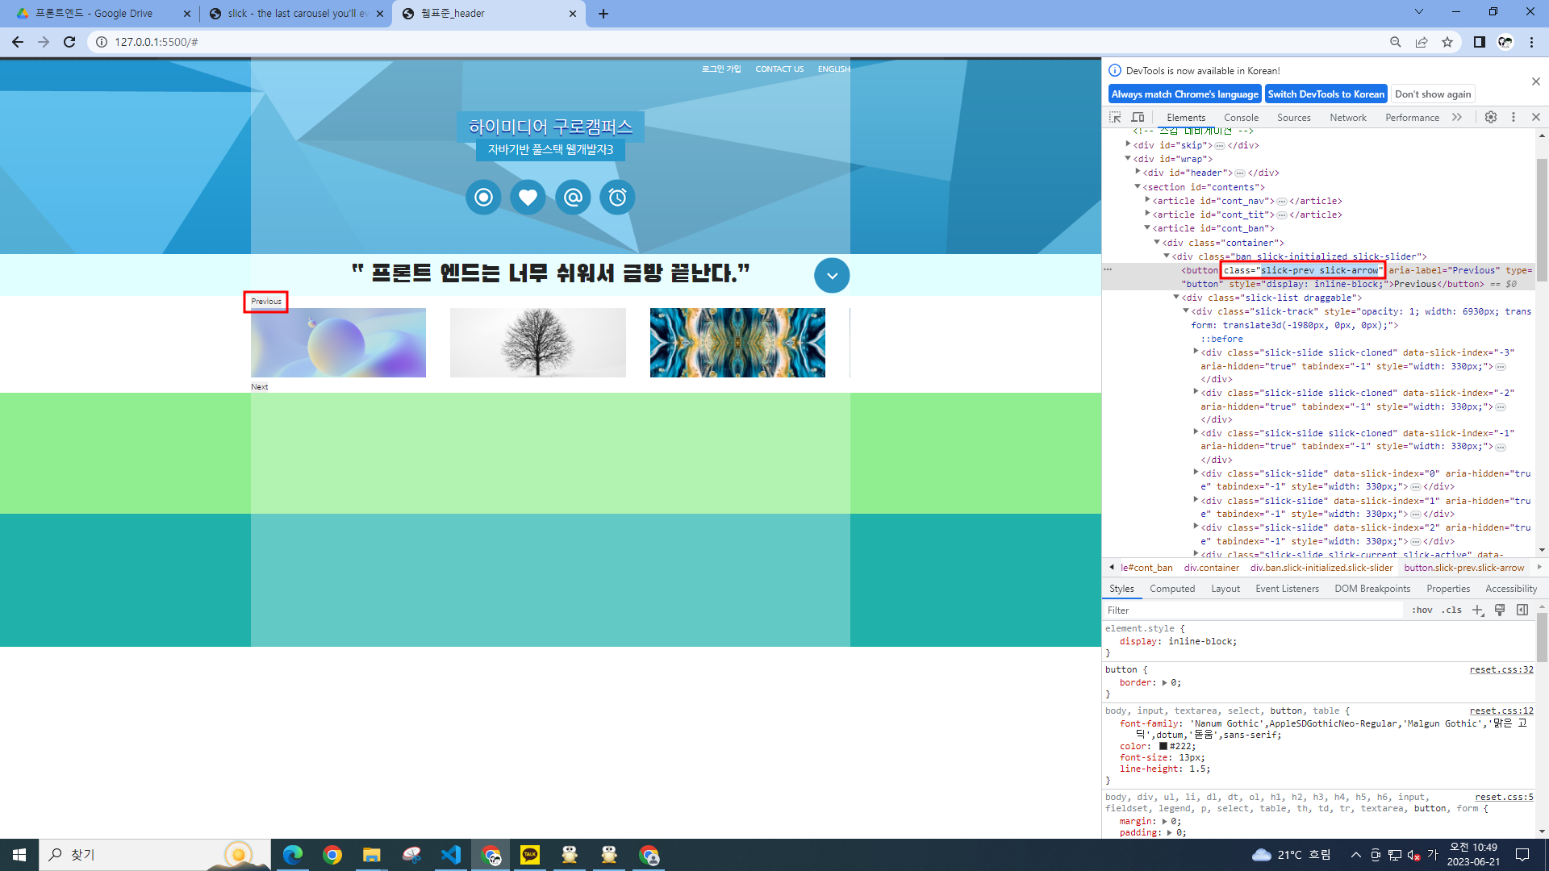
Task: Click Switch DevTools to Korean button
Action: tap(1326, 94)
